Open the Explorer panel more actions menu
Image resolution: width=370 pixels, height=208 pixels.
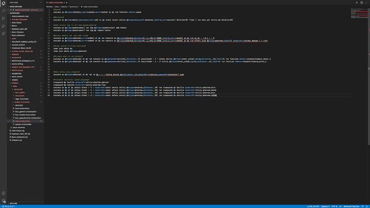coord(40,2)
